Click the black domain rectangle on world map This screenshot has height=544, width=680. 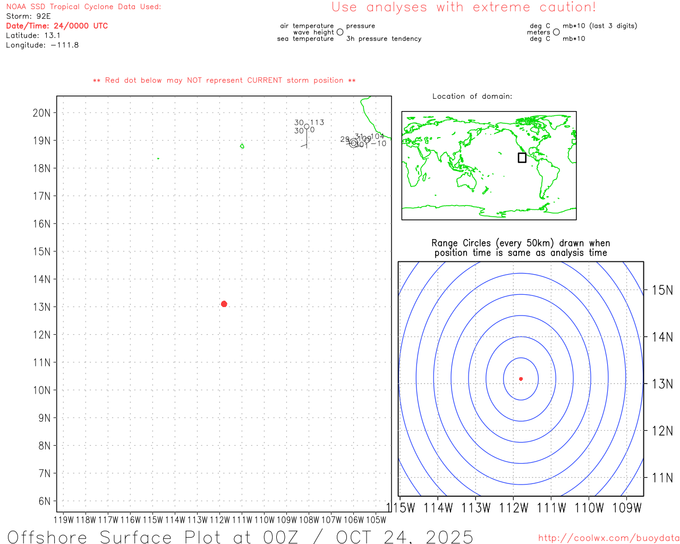click(x=522, y=158)
